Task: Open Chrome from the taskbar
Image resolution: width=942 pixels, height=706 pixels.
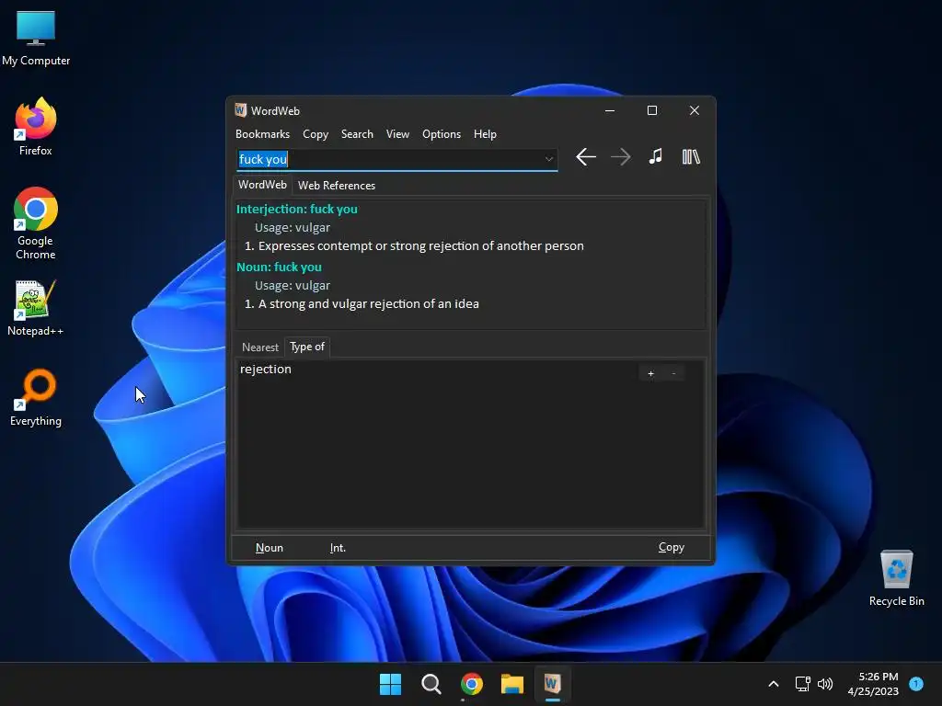Action: pos(472,684)
